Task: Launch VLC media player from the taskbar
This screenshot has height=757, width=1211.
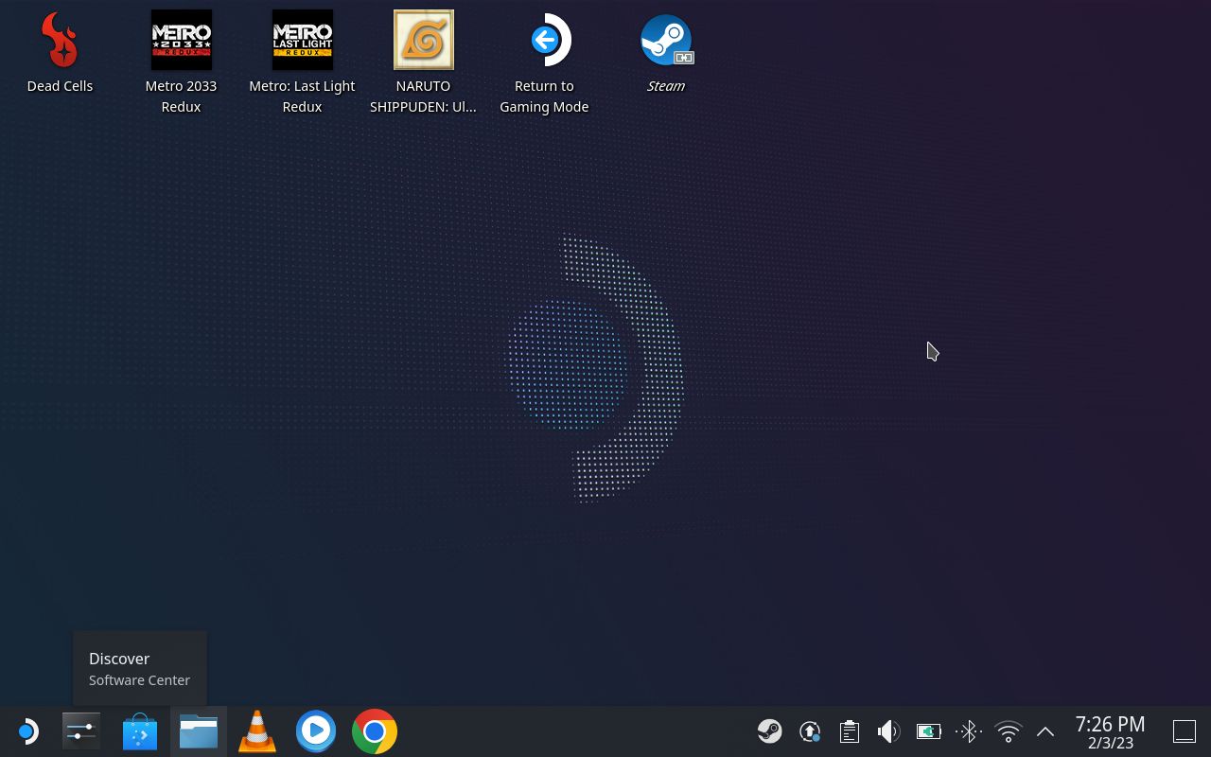Action: 257,731
